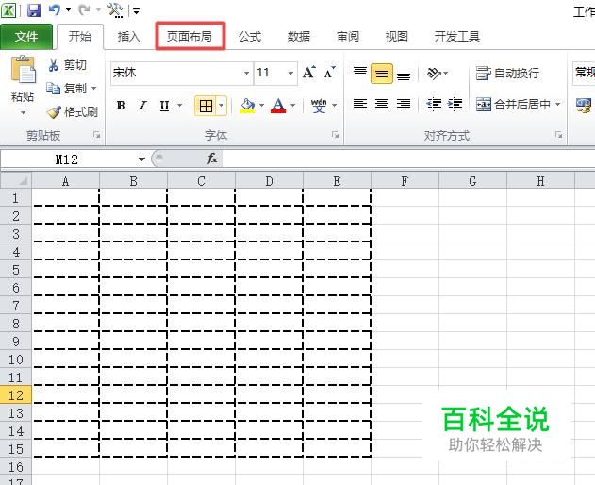This screenshot has width=595, height=485.
Task: Open the 复制 copy options dropdown
Action: pos(93,89)
